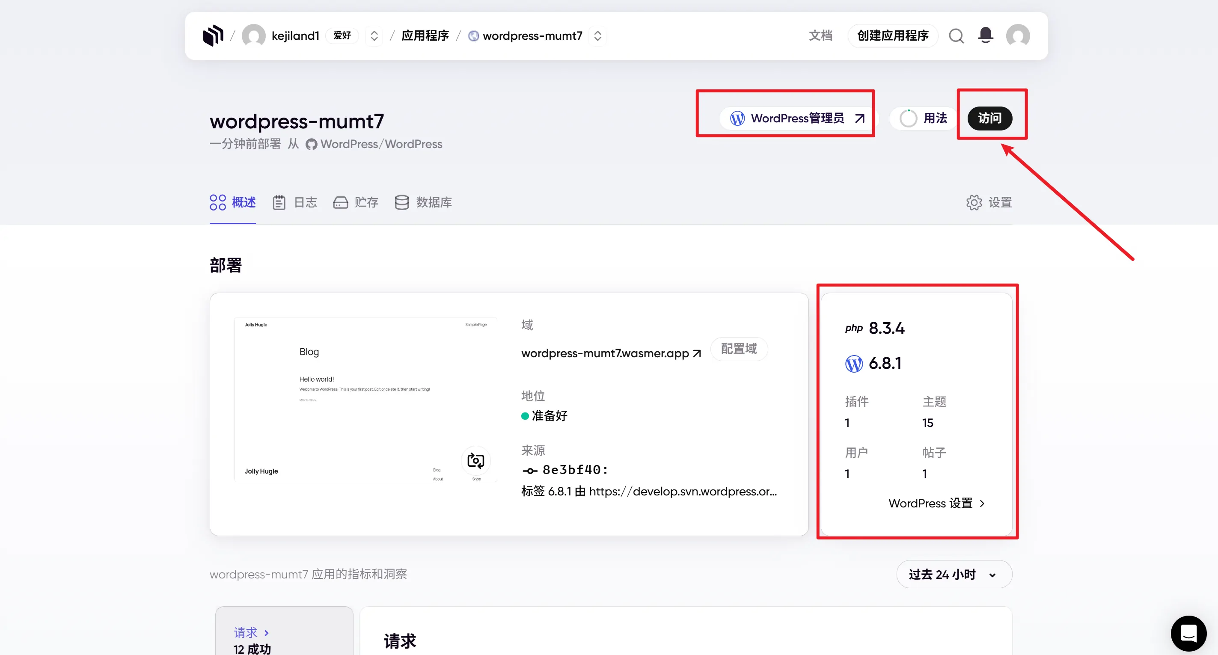Viewport: 1218px width, 655px height.
Task: Click the 贮存 drive icon
Action: pos(340,202)
